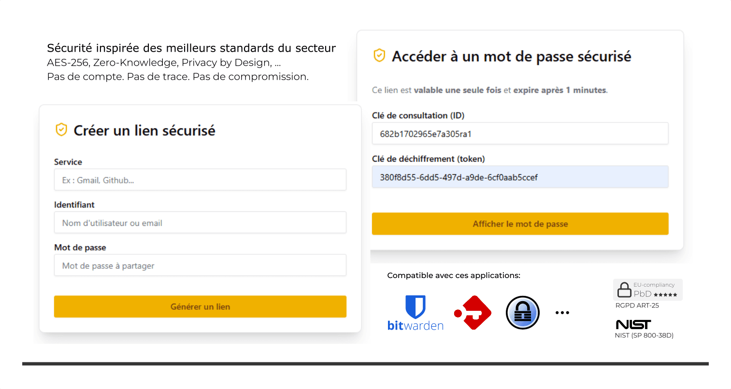731x389 pixels.
Task: Select the red KeePassDX app icon
Action: 473,312
